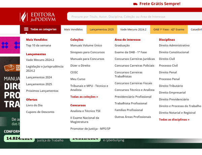Open Concursos Carreiras Trabalhistas
Screen dimensions: 202x155
coord(129,74)
